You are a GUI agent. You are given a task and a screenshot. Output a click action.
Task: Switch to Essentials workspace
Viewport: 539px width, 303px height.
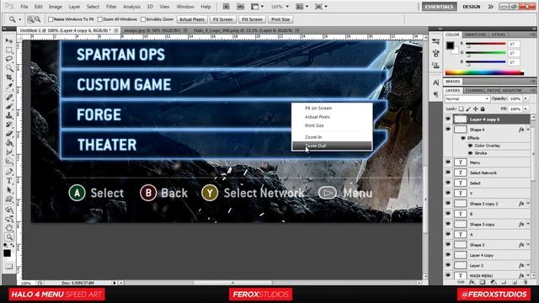point(439,7)
